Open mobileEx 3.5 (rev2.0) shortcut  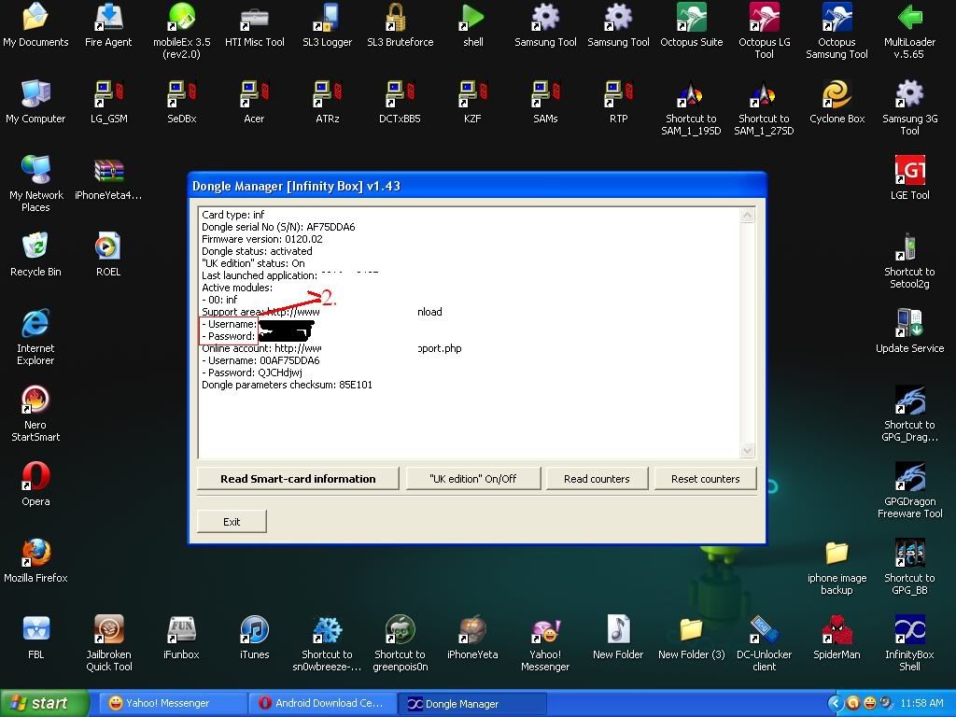click(x=182, y=31)
